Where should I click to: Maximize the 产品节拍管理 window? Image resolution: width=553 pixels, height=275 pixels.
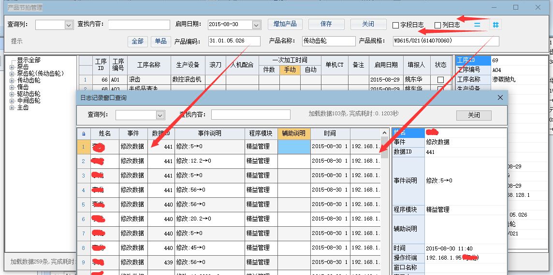pyautogui.click(x=516, y=7)
